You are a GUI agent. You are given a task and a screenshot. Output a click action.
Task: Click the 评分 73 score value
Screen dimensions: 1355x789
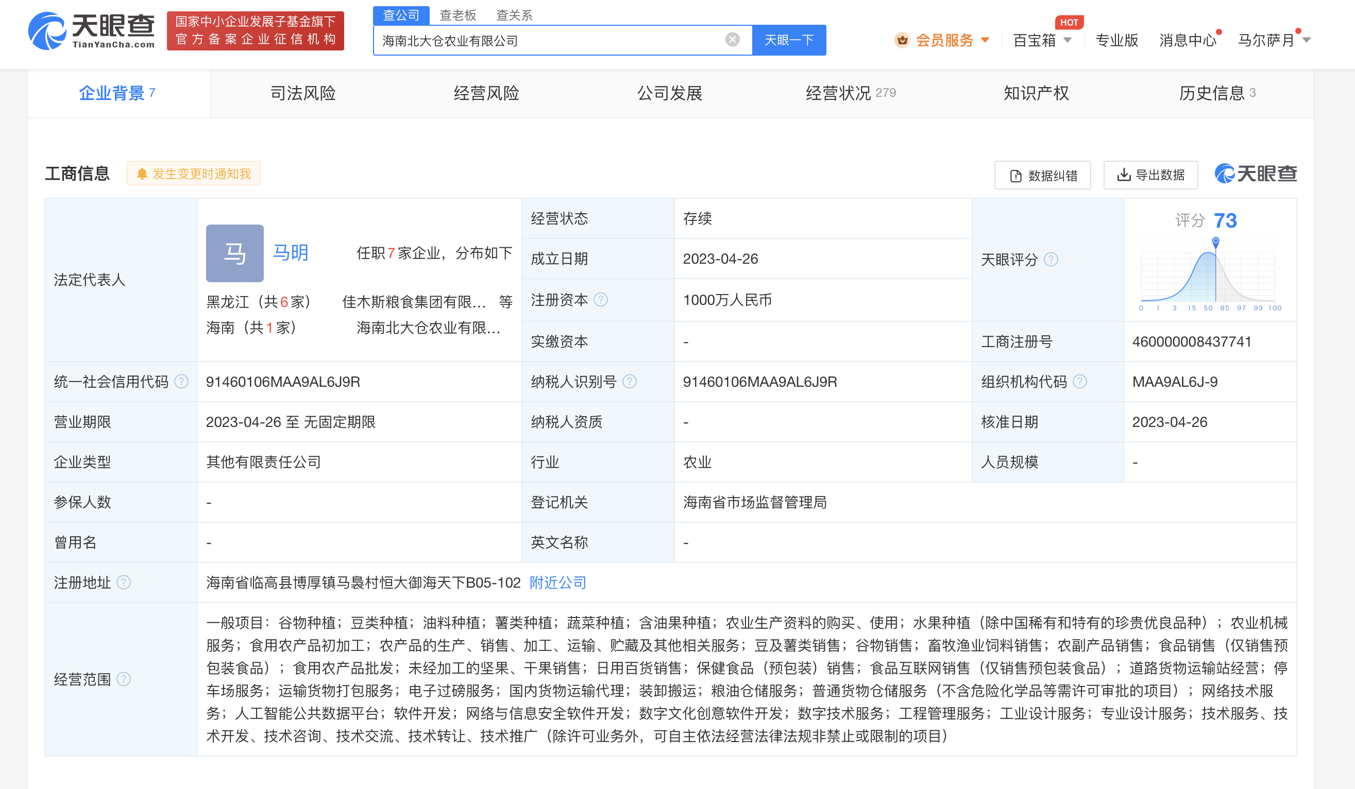[1225, 220]
